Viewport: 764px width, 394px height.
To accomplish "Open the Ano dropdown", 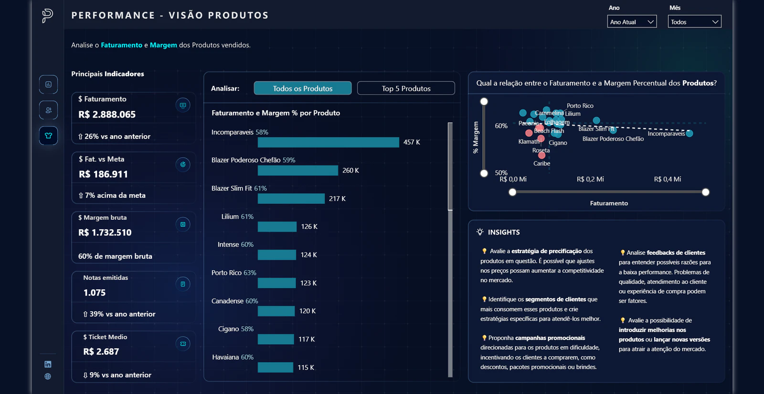I will pyautogui.click(x=632, y=22).
